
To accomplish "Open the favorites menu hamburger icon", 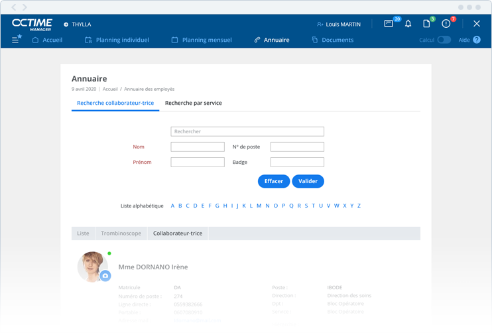I will coord(17,40).
